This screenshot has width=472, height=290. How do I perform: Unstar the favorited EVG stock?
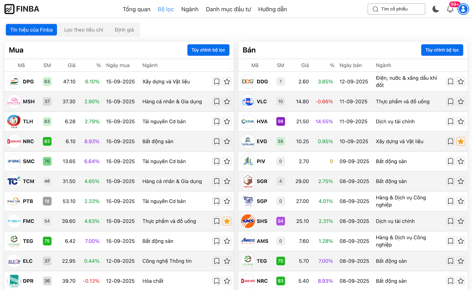pyautogui.click(x=460, y=141)
